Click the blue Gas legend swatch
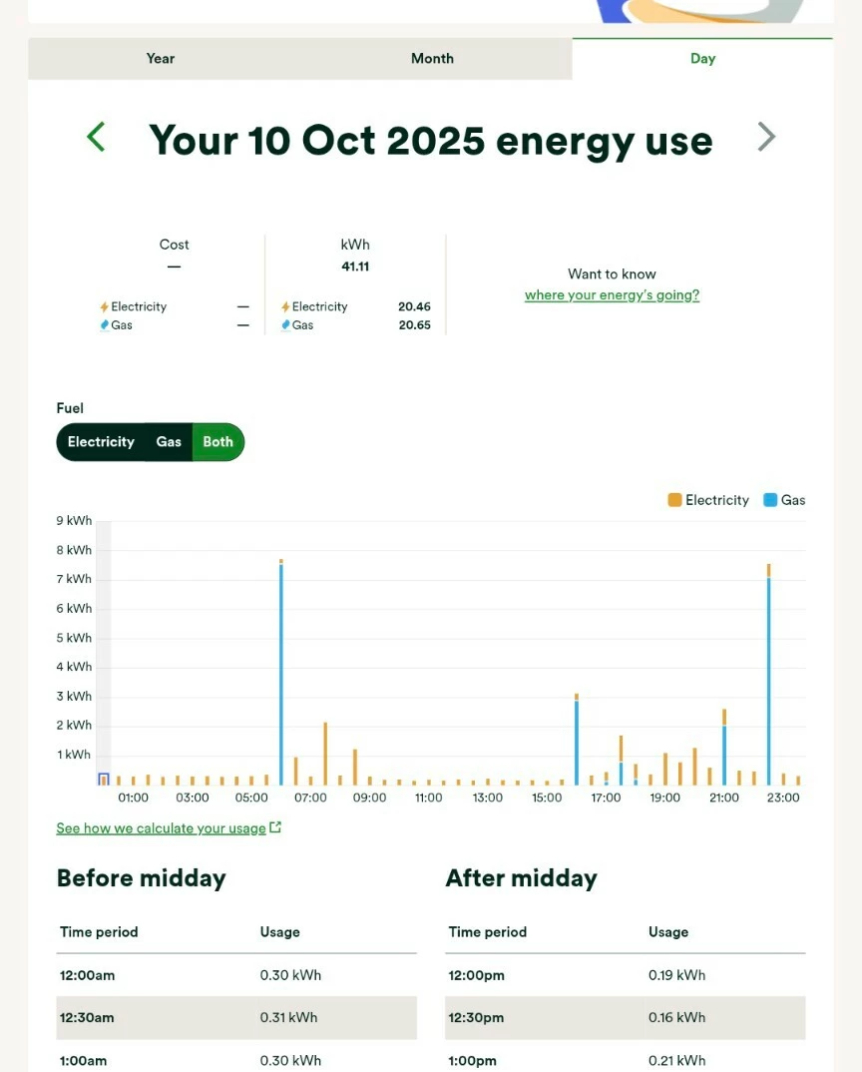 coord(770,500)
